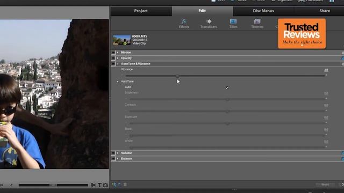This screenshot has width=344, height=193.
Task: Click the Vibrance slider track
Action: tap(225, 76)
